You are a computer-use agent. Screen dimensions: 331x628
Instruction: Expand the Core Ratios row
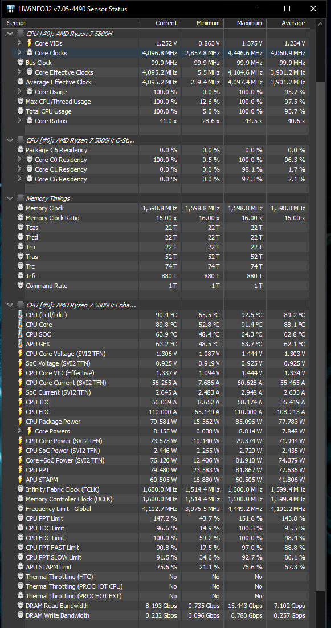pos(19,121)
